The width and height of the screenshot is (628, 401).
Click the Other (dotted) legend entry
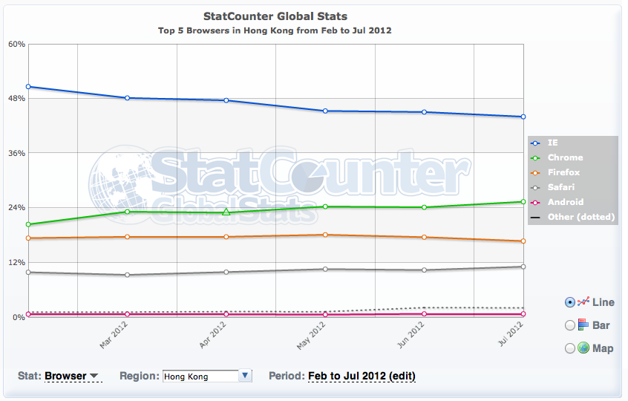click(573, 217)
